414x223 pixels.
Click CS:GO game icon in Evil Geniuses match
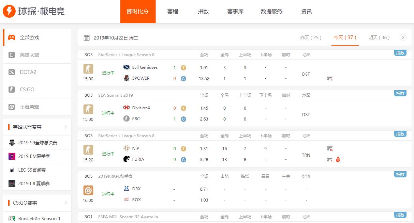(88, 69)
